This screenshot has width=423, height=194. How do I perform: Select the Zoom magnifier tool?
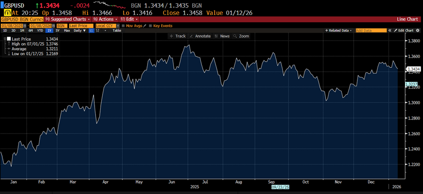click(242, 36)
